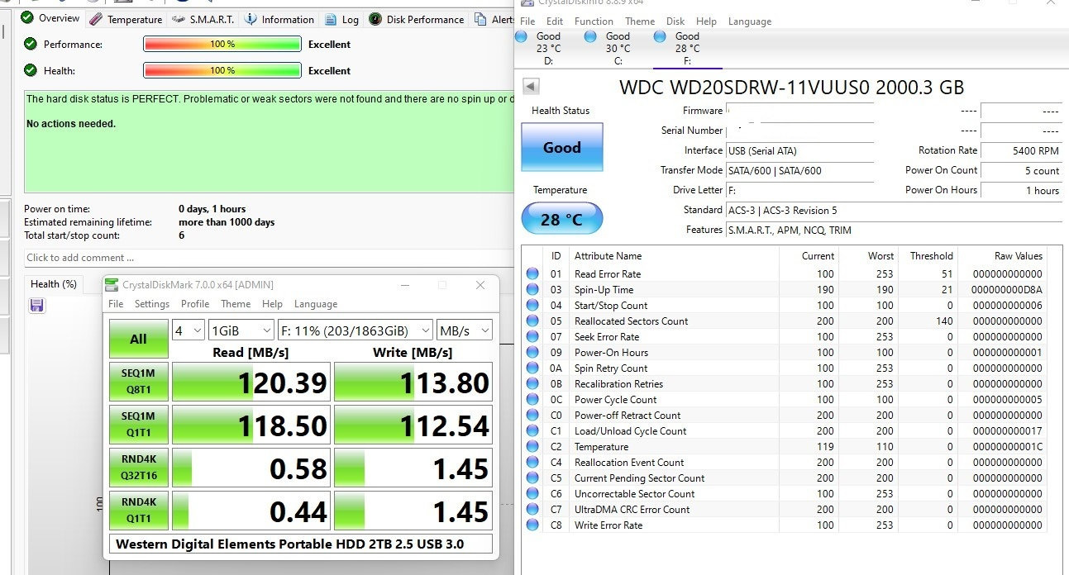Image resolution: width=1069 pixels, height=575 pixels.
Task: Expand the 1GiB test size dropdown
Action: point(241,330)
